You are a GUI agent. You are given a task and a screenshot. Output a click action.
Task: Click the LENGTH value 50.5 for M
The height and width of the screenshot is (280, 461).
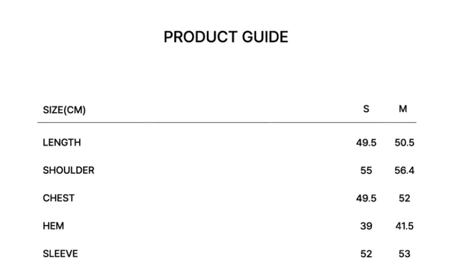click(404, 143)
